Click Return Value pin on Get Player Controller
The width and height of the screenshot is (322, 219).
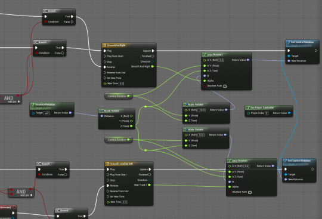click(x=289, y=113)
